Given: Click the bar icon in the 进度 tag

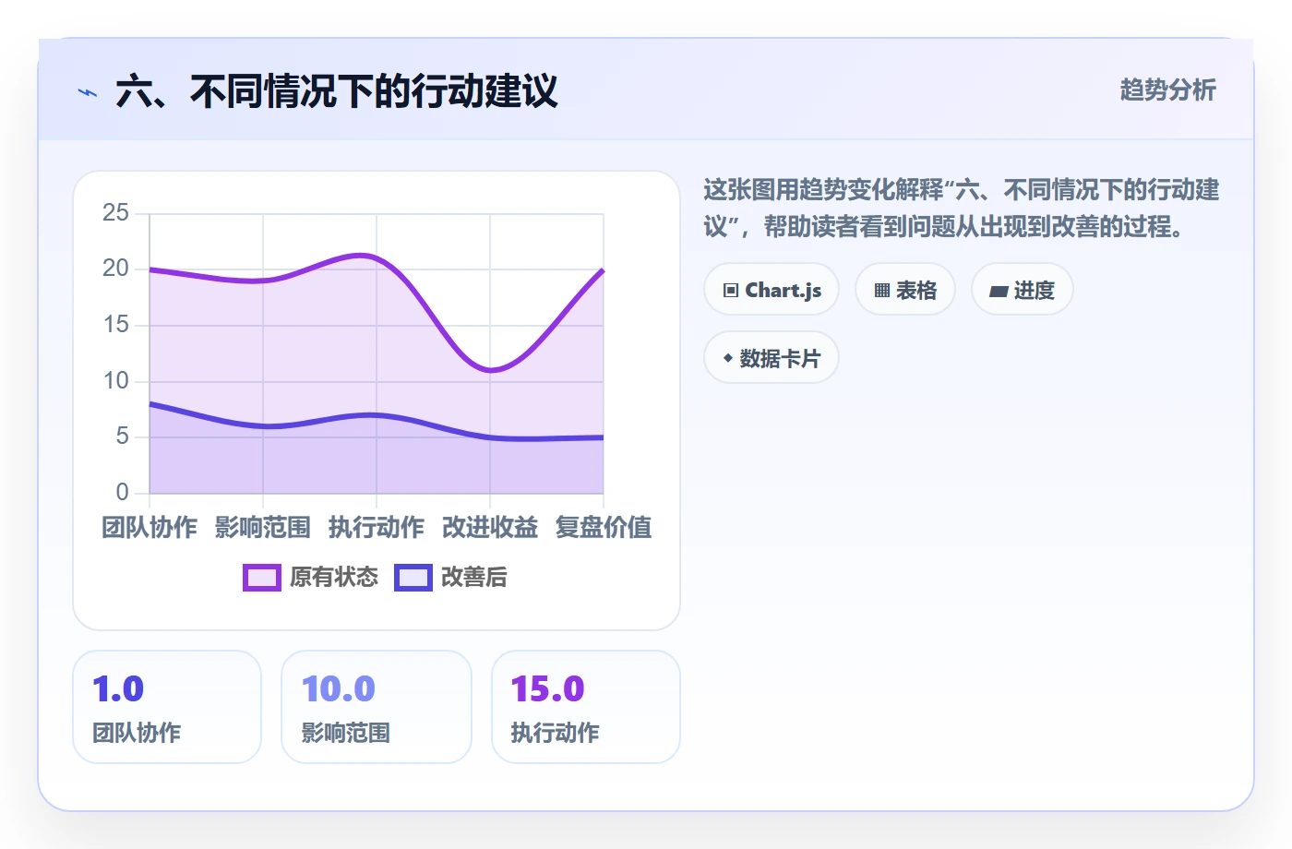Looking at the screenshot, I should pyautogui.click(x=999, y=292).
